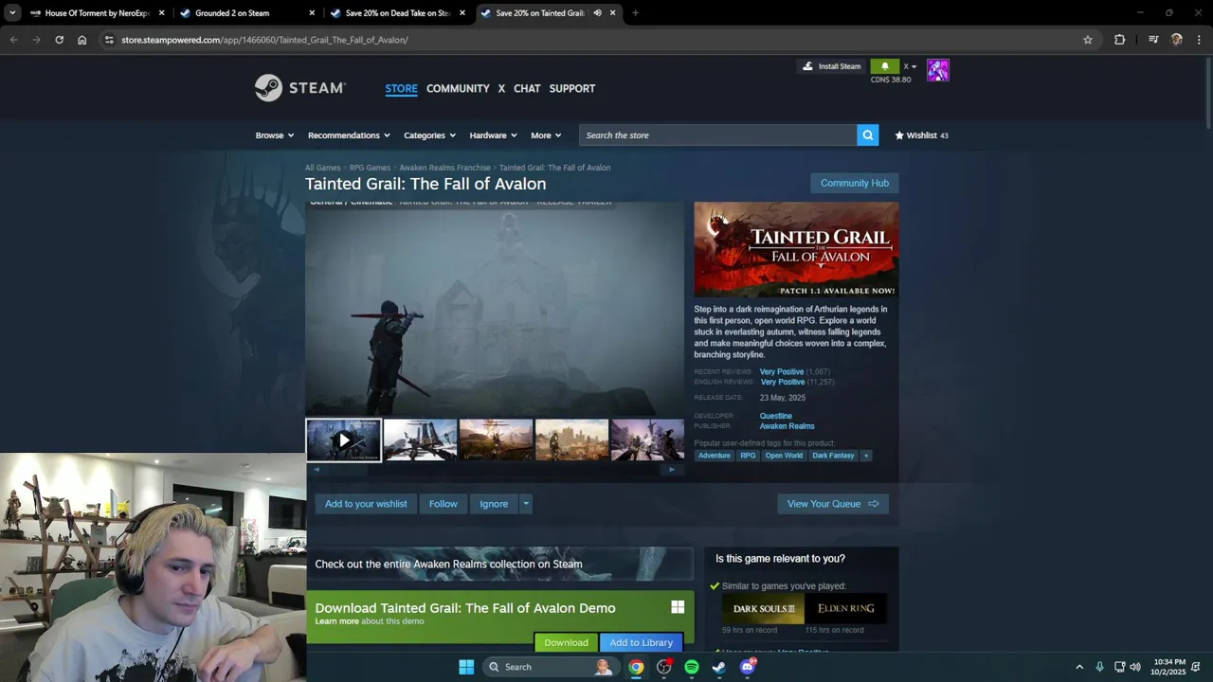Screen dimensions: 1213x682
Task: Bookmark this page with star icon
Action: pyautogui.click(x=1088, y=40)
